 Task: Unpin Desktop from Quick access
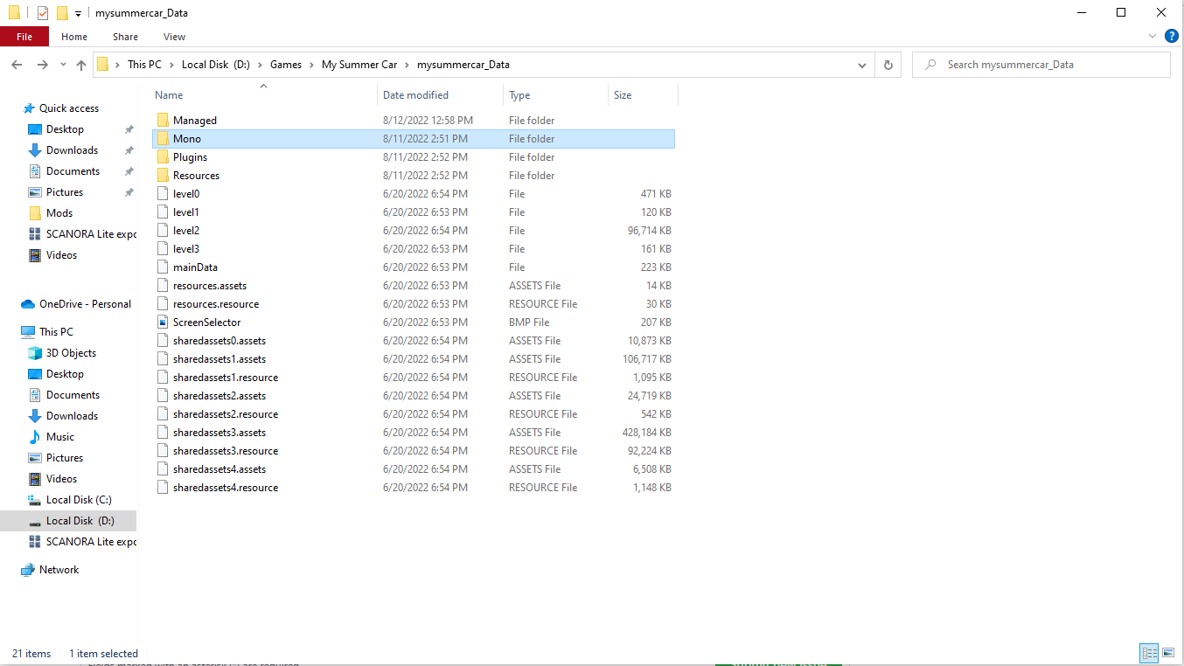(x=129, y=128)
